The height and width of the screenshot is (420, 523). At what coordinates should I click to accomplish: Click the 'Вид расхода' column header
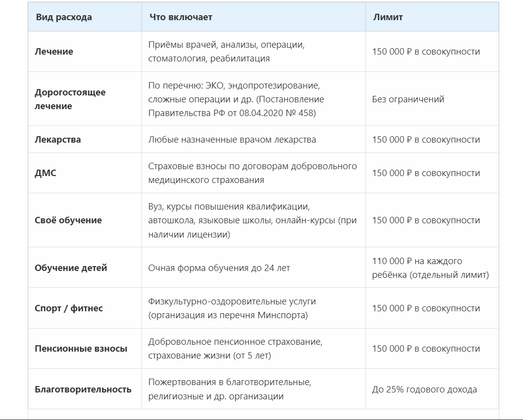click(64, 17)
